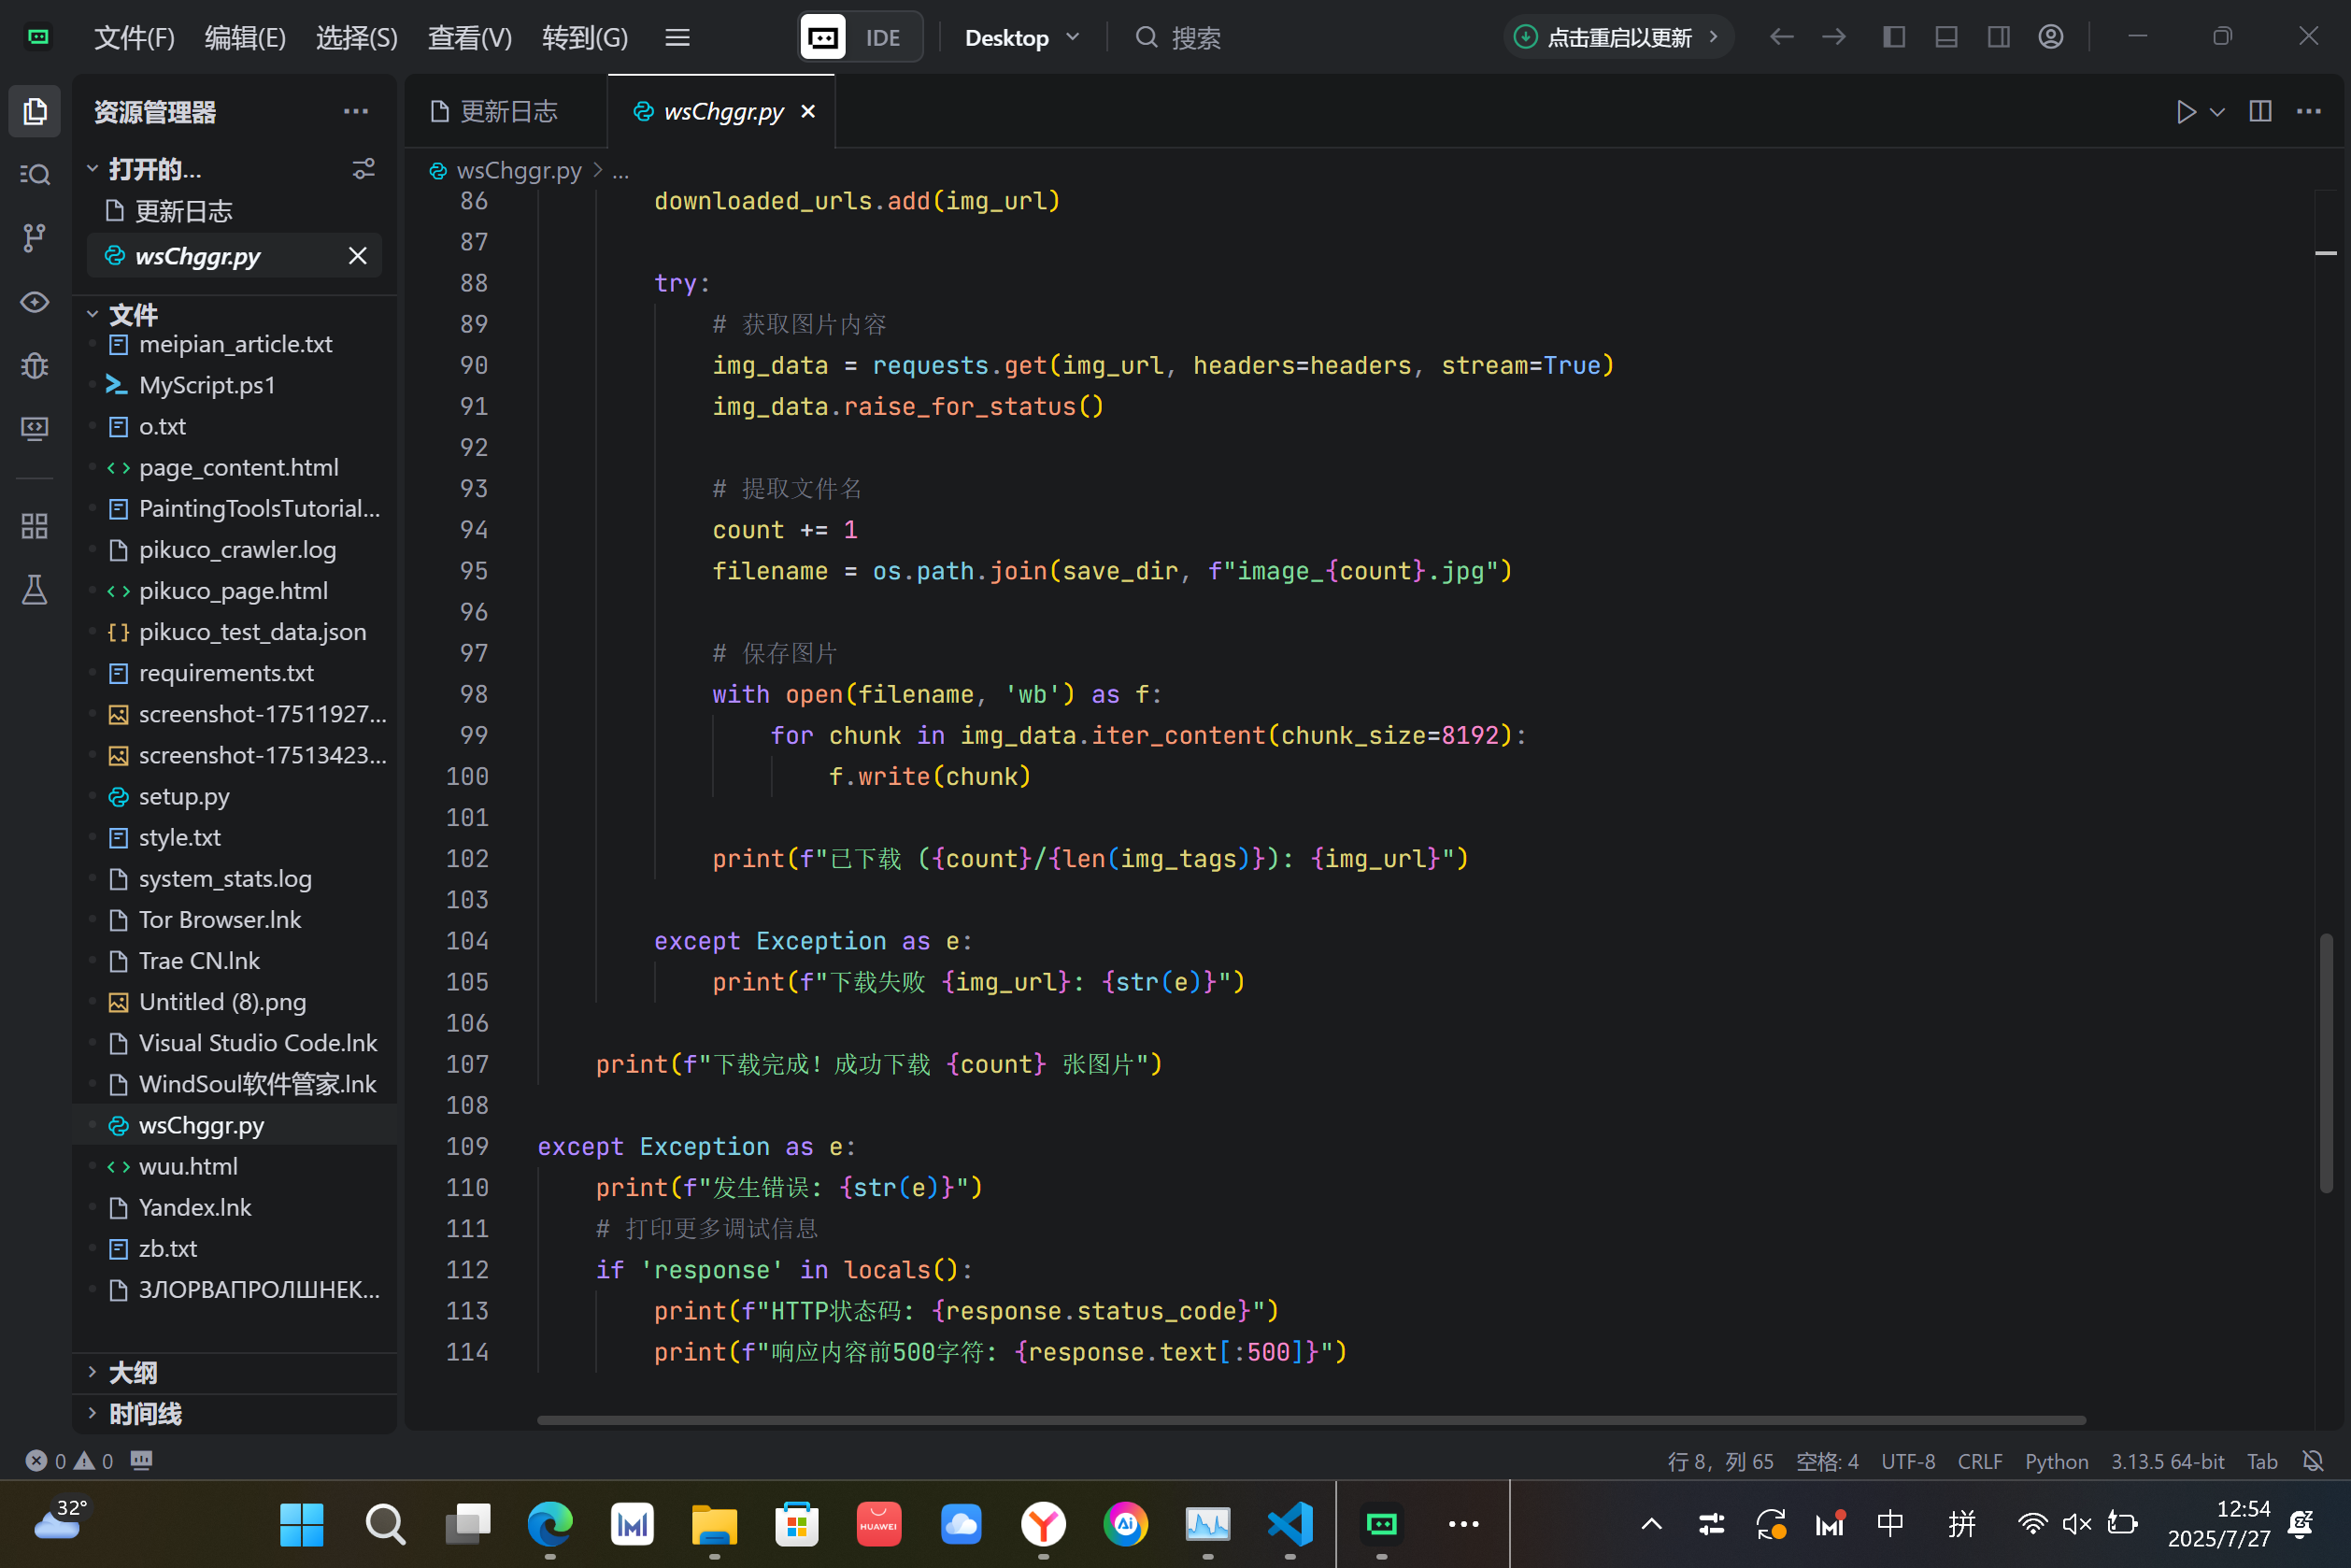
Task: Open the Run and Debug view
Action: (35, 366)
